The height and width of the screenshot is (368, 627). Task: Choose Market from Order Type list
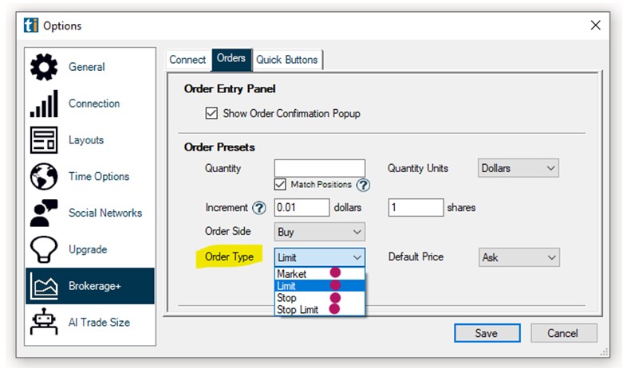(x=292, y=274)
